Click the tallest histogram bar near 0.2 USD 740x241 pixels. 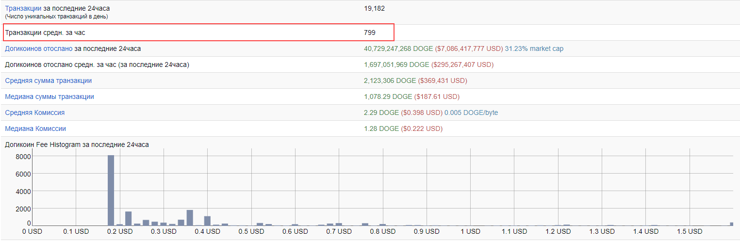tap(111, 190)
